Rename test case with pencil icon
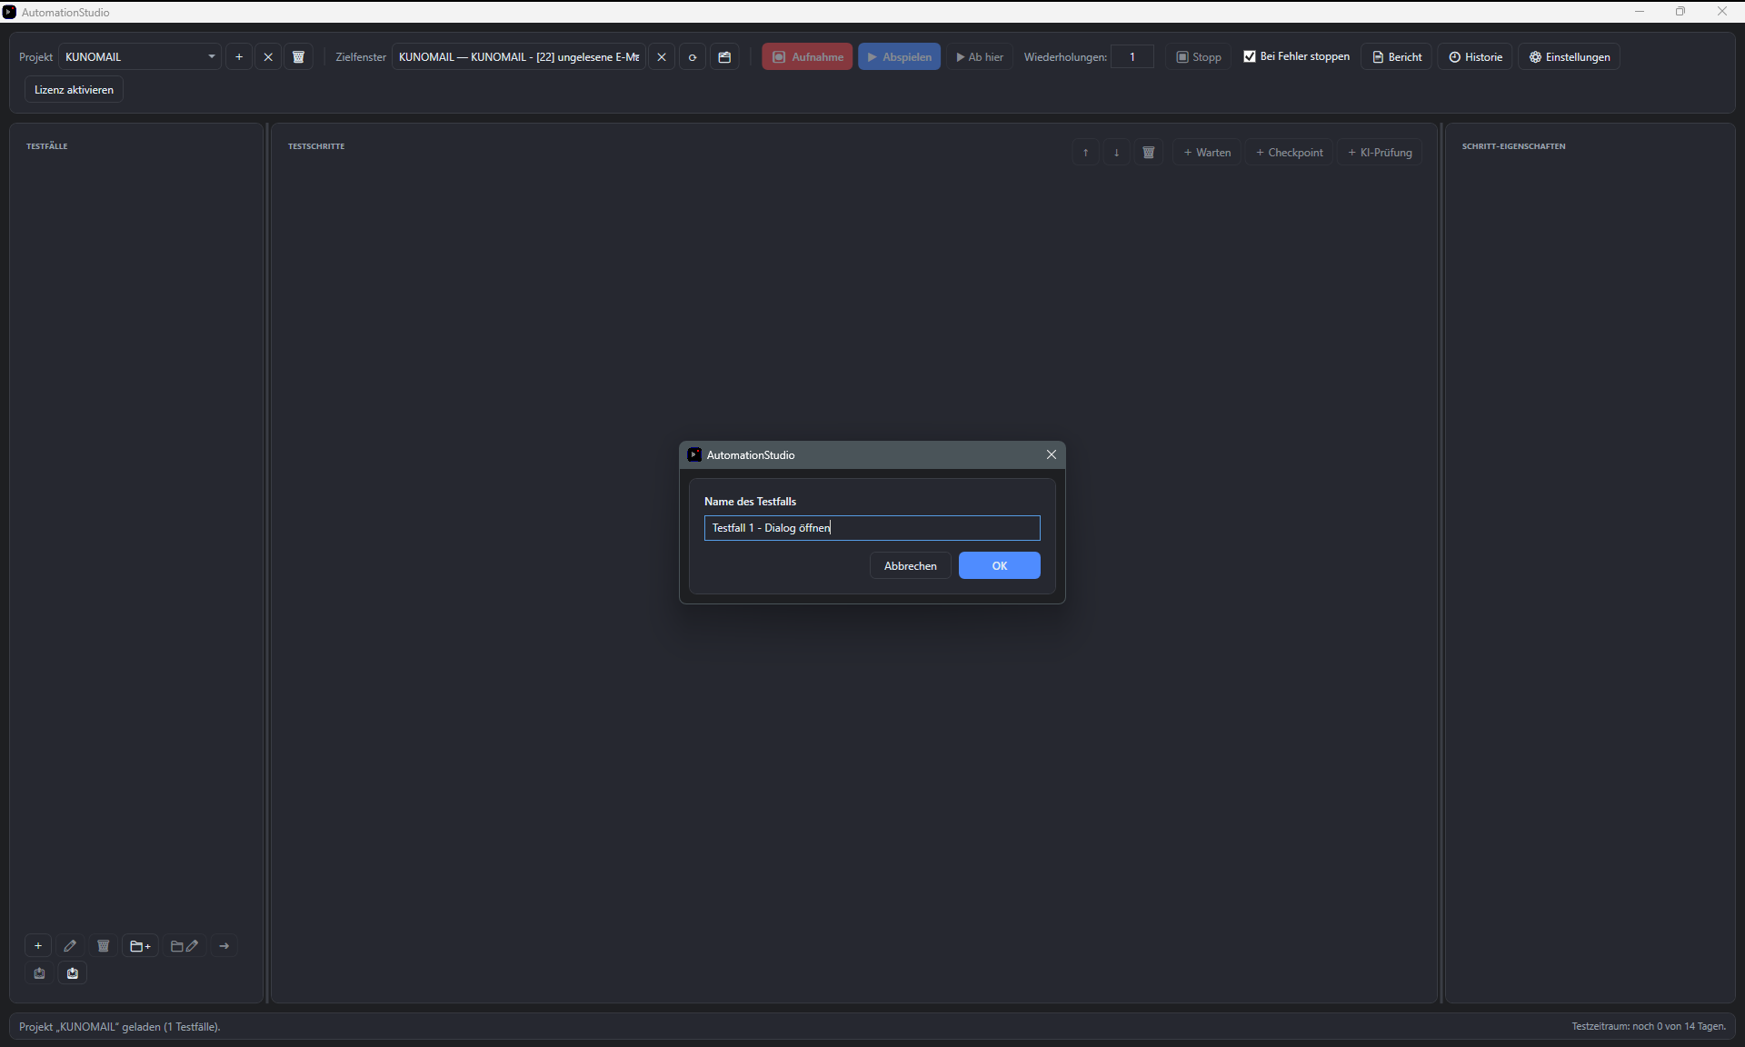The height and width of the screenshot is (1047, 1745). click(x=70, y=946)
